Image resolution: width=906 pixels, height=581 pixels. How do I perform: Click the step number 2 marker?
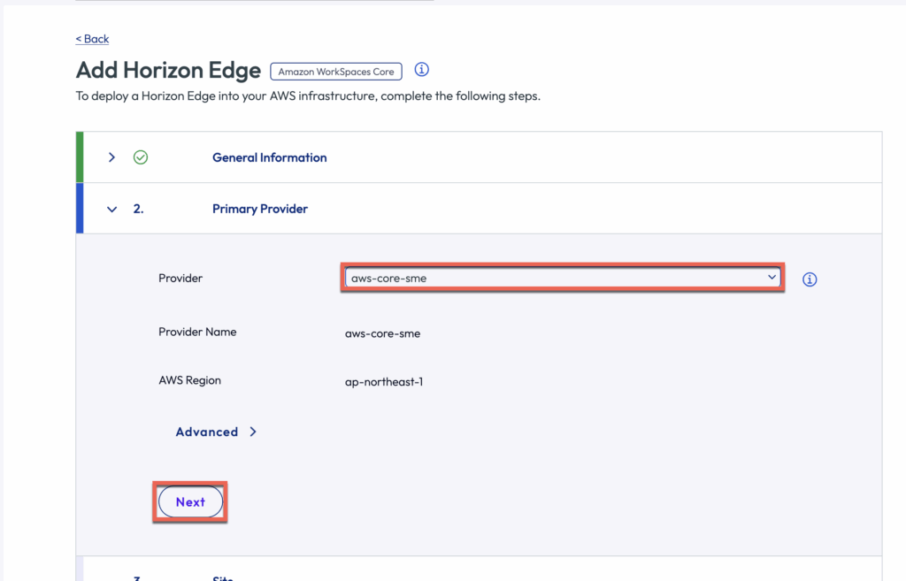pyautogui.click(x=139, y=210)
